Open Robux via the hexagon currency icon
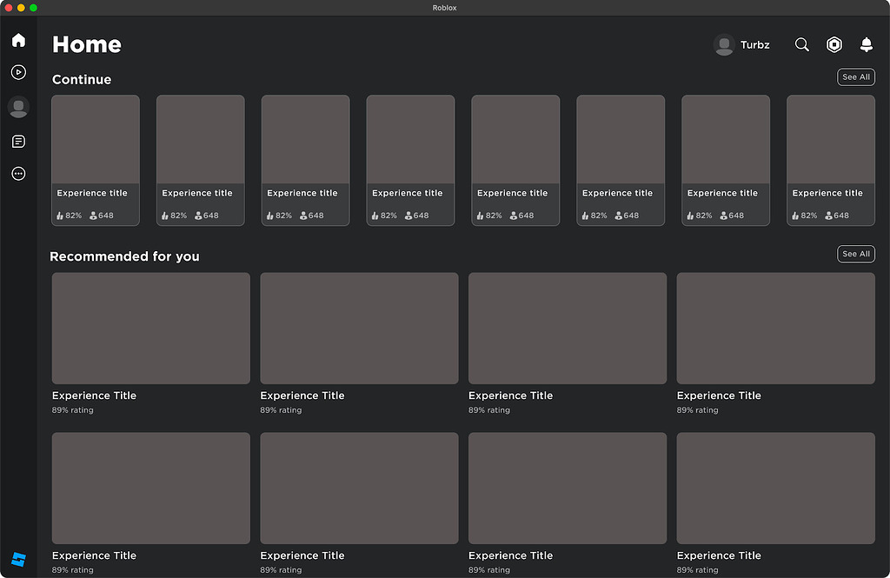 point(834,44)
